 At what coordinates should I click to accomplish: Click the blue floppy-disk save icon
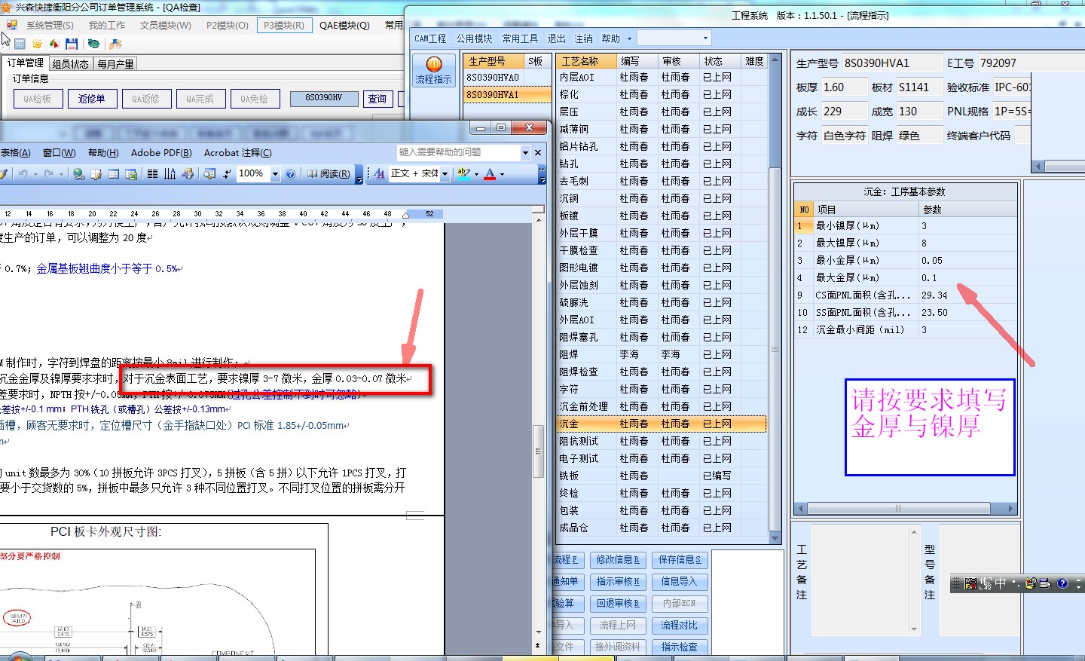[72, 44]
